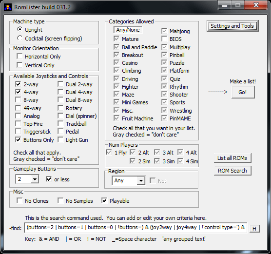Toggle the Mahjong category checkbox
The width and height of the screenshot is (271, 254).
[164, 31]
